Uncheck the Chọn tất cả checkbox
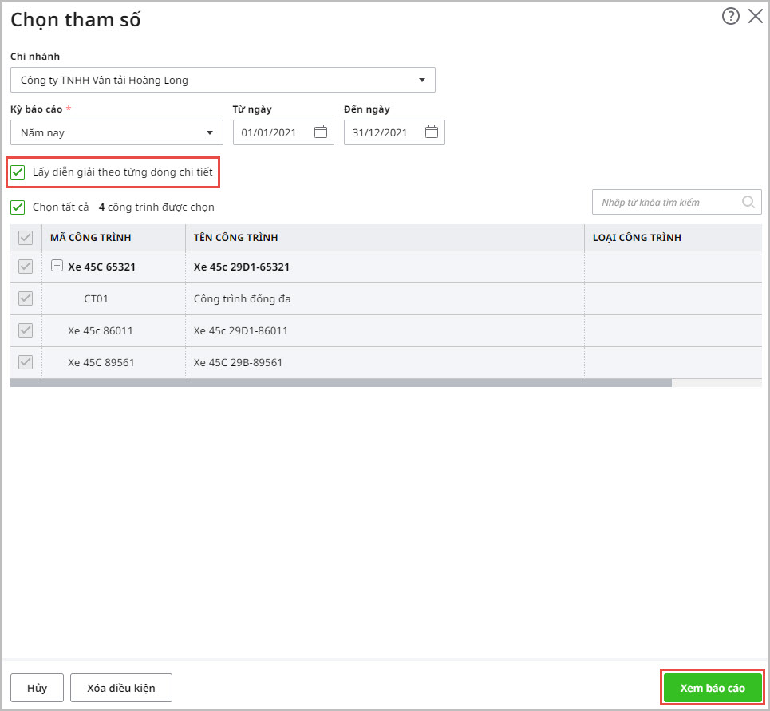 (18, 207)
